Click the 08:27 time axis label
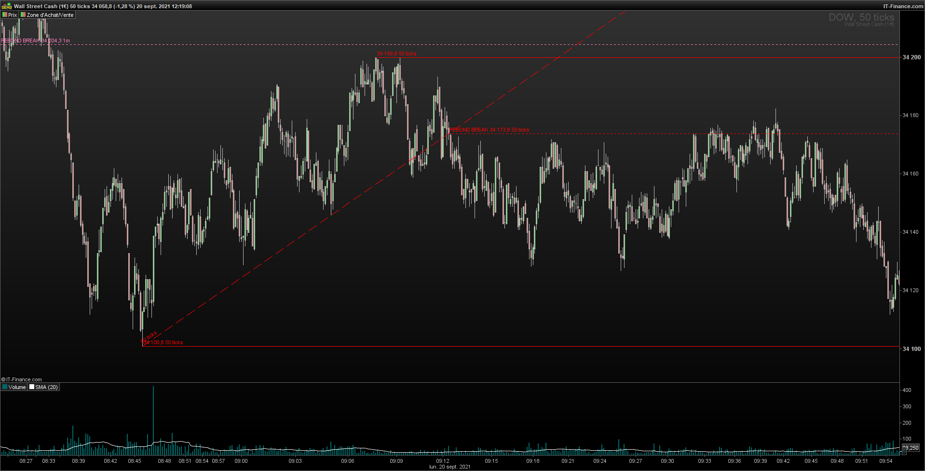This screenshot has width=925, height=471. point(26,461)
